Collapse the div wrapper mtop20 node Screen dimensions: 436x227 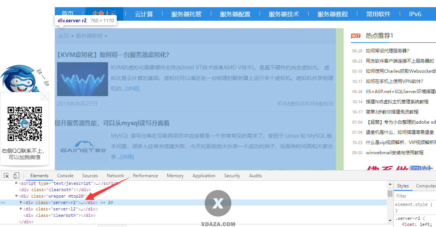click(16, 196)
